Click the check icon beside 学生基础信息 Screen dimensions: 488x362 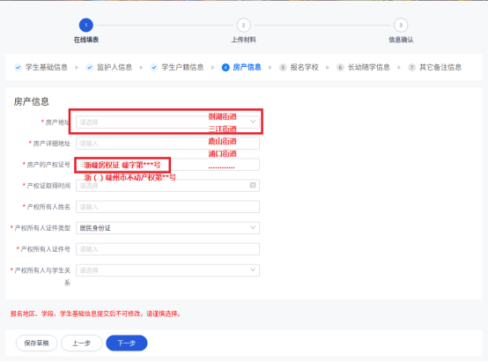pyautogui.click(x=18, y=67)
